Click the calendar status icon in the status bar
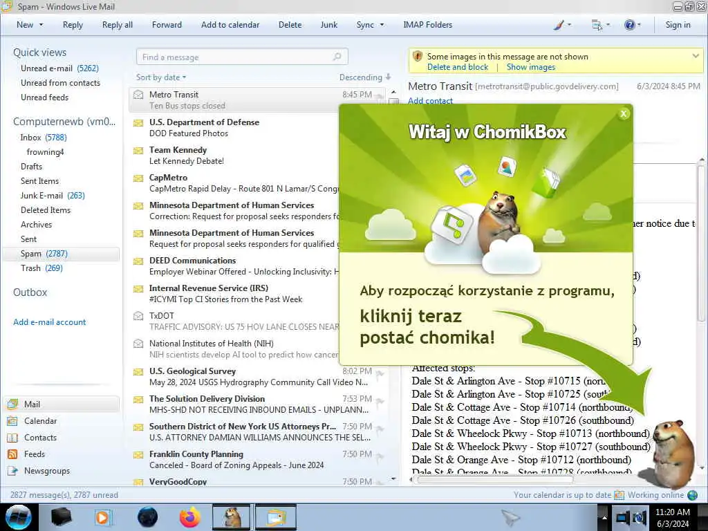This screenshot has width=708, height=531. pyautogui.click(x=619, y=495)
